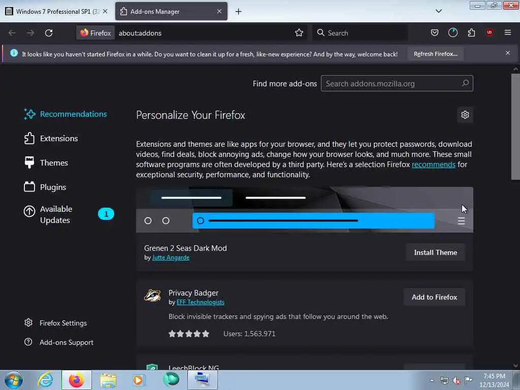Open a new tab with plus icon
Image resolution: width=520 pixels, height=390 pixels.
[239, 12]
